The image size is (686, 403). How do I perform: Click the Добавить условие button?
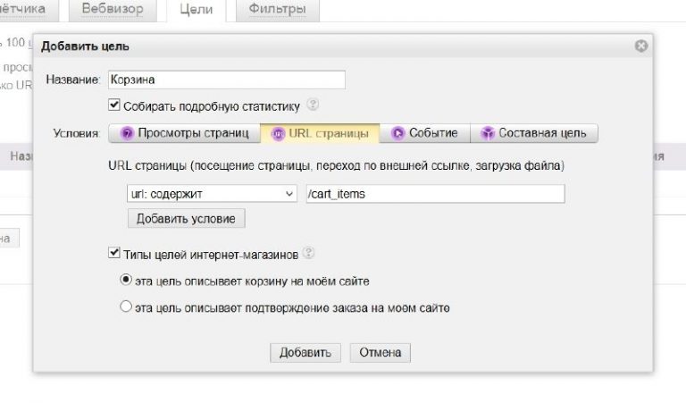click(187, 218)
